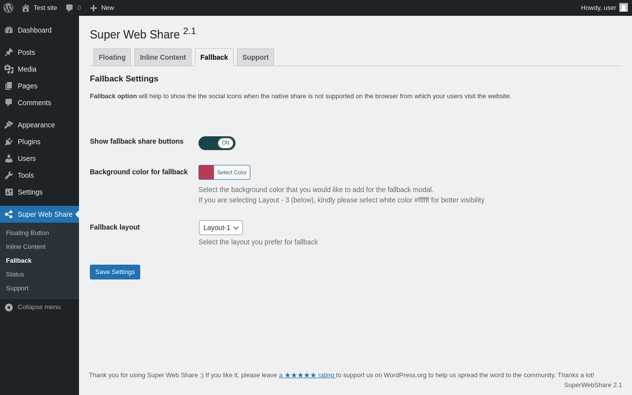This screenshot has height=395, width=632.
Task: Click the Users person icon
Action: click(x=9, y=158)
